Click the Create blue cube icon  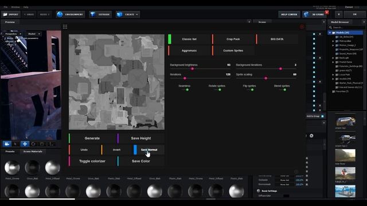pos(120,14)
